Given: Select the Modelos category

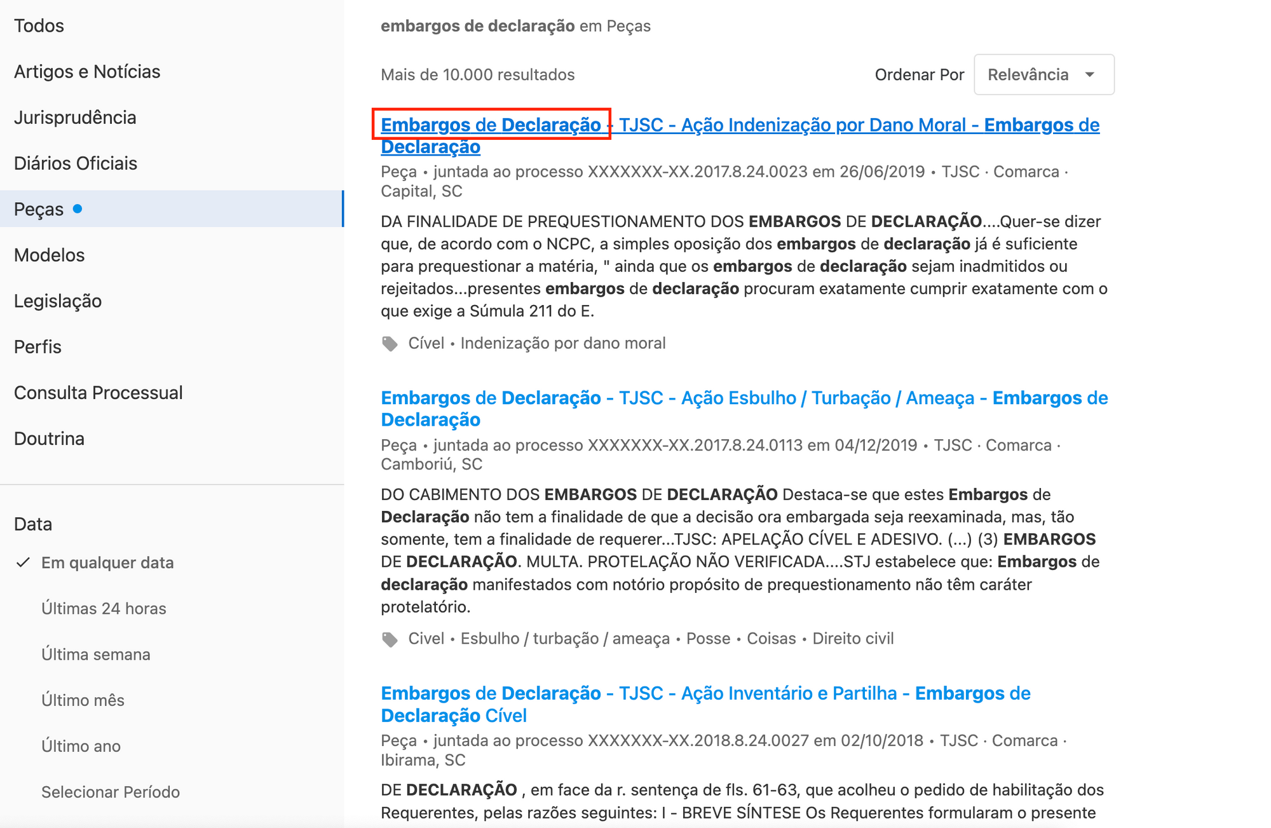Looking at the screenshot, I should (x=49, y=255).
